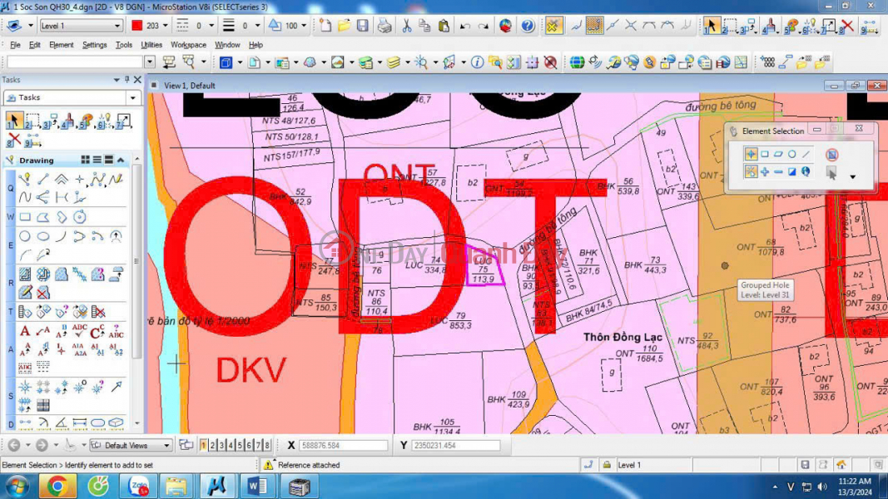Viewport: 888px width, 499px height.
Task: Toggle view 2 on
Action: pos(213,446)
